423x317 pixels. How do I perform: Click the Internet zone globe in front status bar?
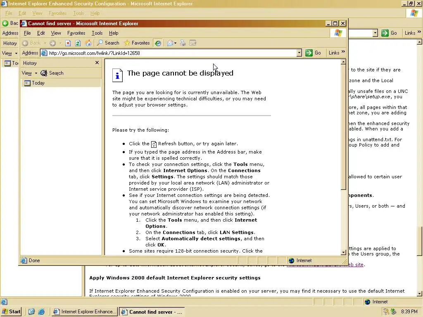(291, 260)
